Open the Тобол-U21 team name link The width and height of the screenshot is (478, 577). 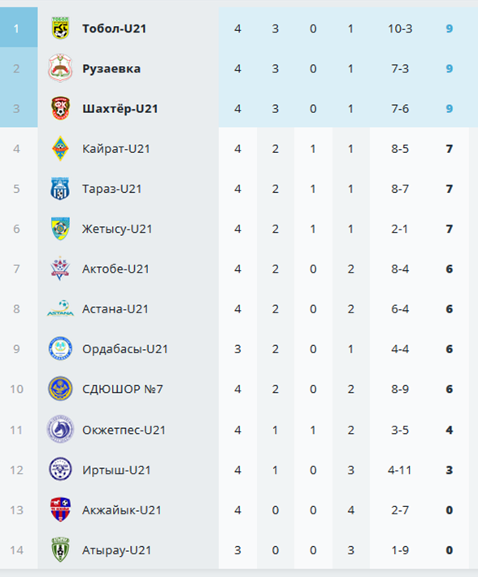tap(115, 28)
